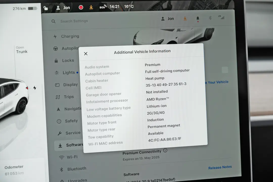Tap the 276 km range indicator
Viewport: 273px width, 182px height.
[19, 9]
